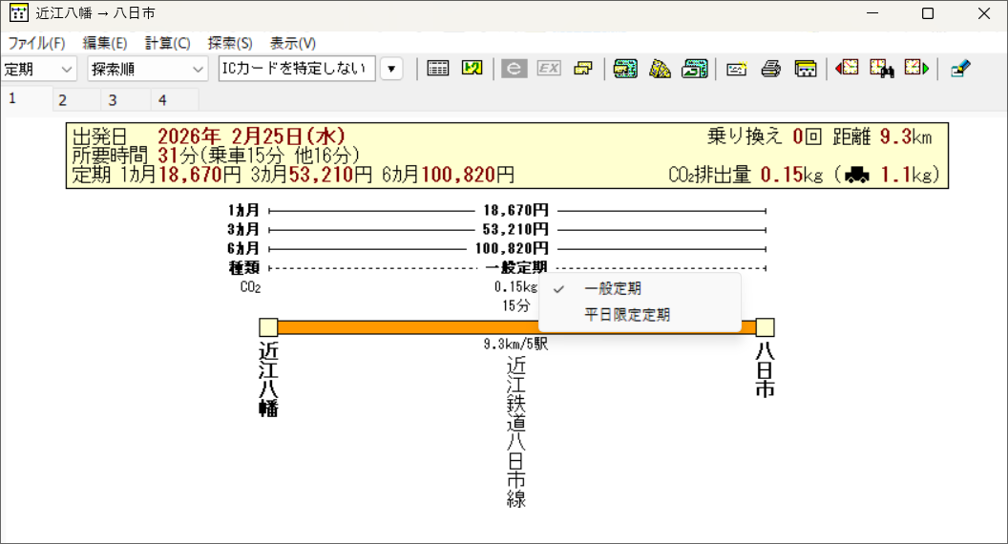Click the 八日市 station square marker
1008x544 pixels.
pos(765,327)
